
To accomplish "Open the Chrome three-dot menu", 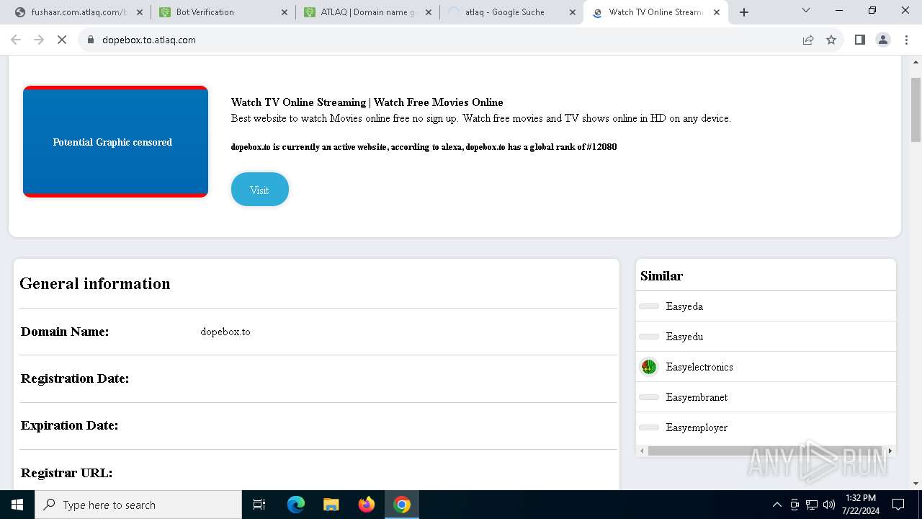I will [906, 40].
